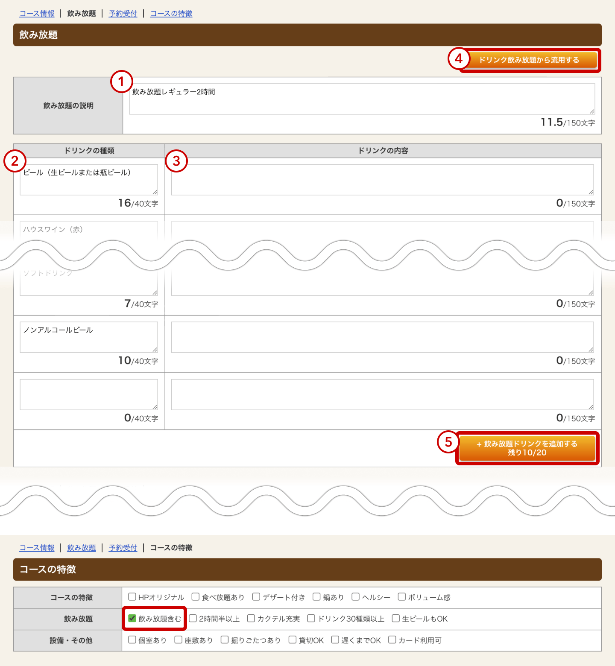Screen dimensions: 615x666
Task: Check 掘りごたつあり option
Action: 225,640
